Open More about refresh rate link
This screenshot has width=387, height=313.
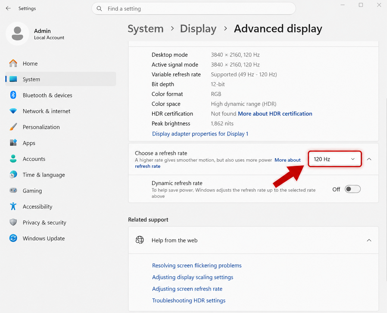click(x=288, y=160)
